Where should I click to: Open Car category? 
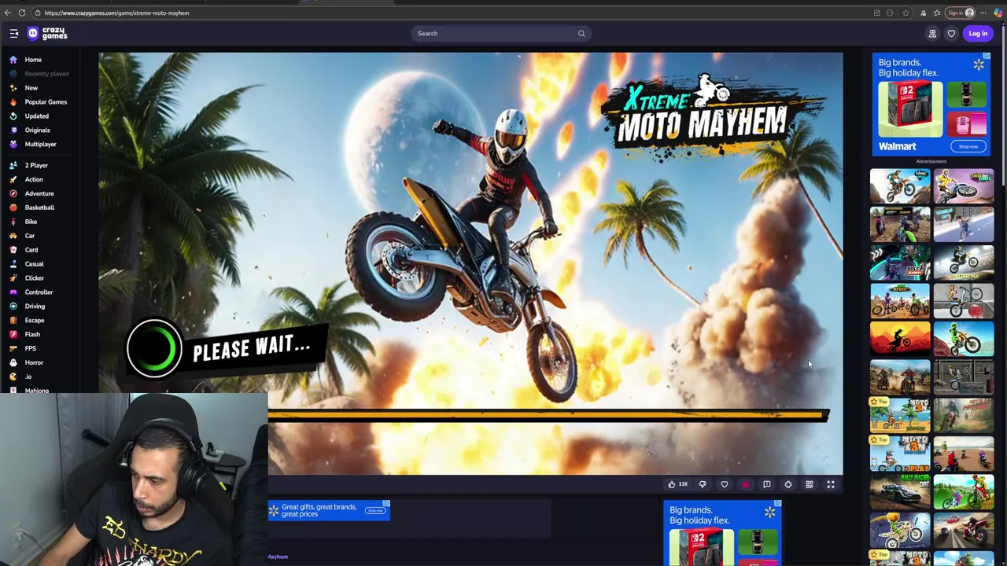pos(29,236)
